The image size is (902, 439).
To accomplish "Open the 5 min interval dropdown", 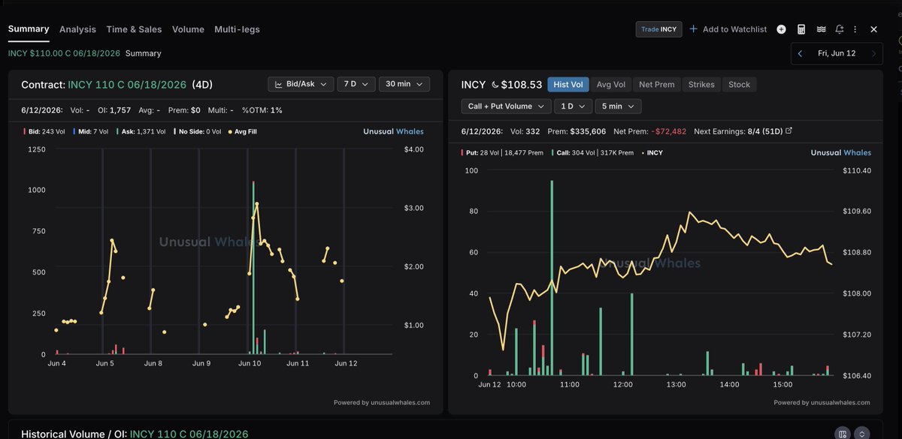I will [618, 107].
